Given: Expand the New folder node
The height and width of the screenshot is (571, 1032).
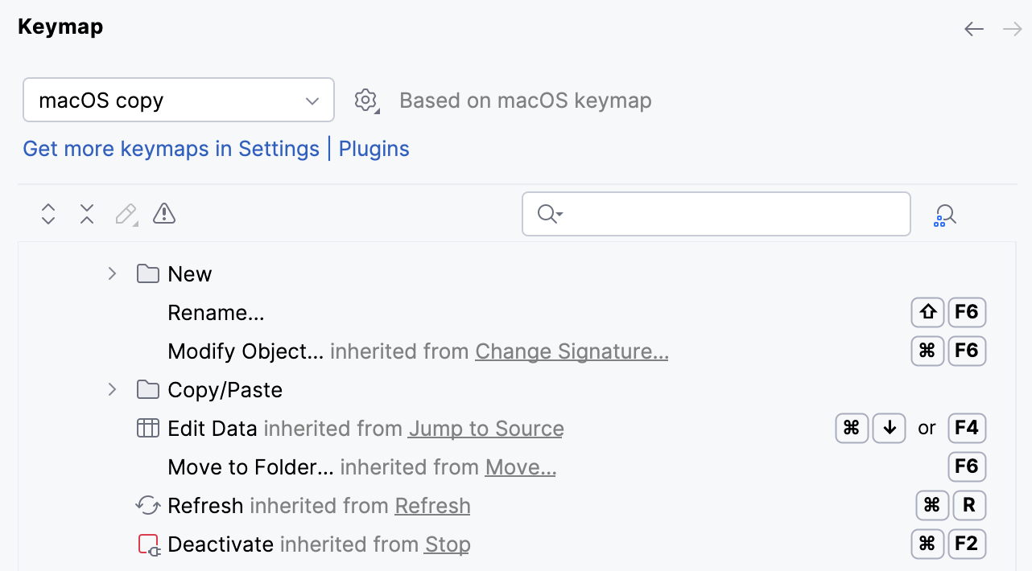Looking at the screenshot, I should click(111, 273).
